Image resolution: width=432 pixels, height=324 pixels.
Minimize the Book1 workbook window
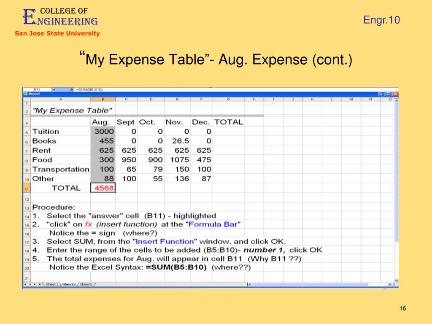[381, 94]
